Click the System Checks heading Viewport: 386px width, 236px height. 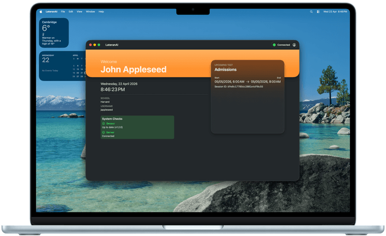pos(112,119)
